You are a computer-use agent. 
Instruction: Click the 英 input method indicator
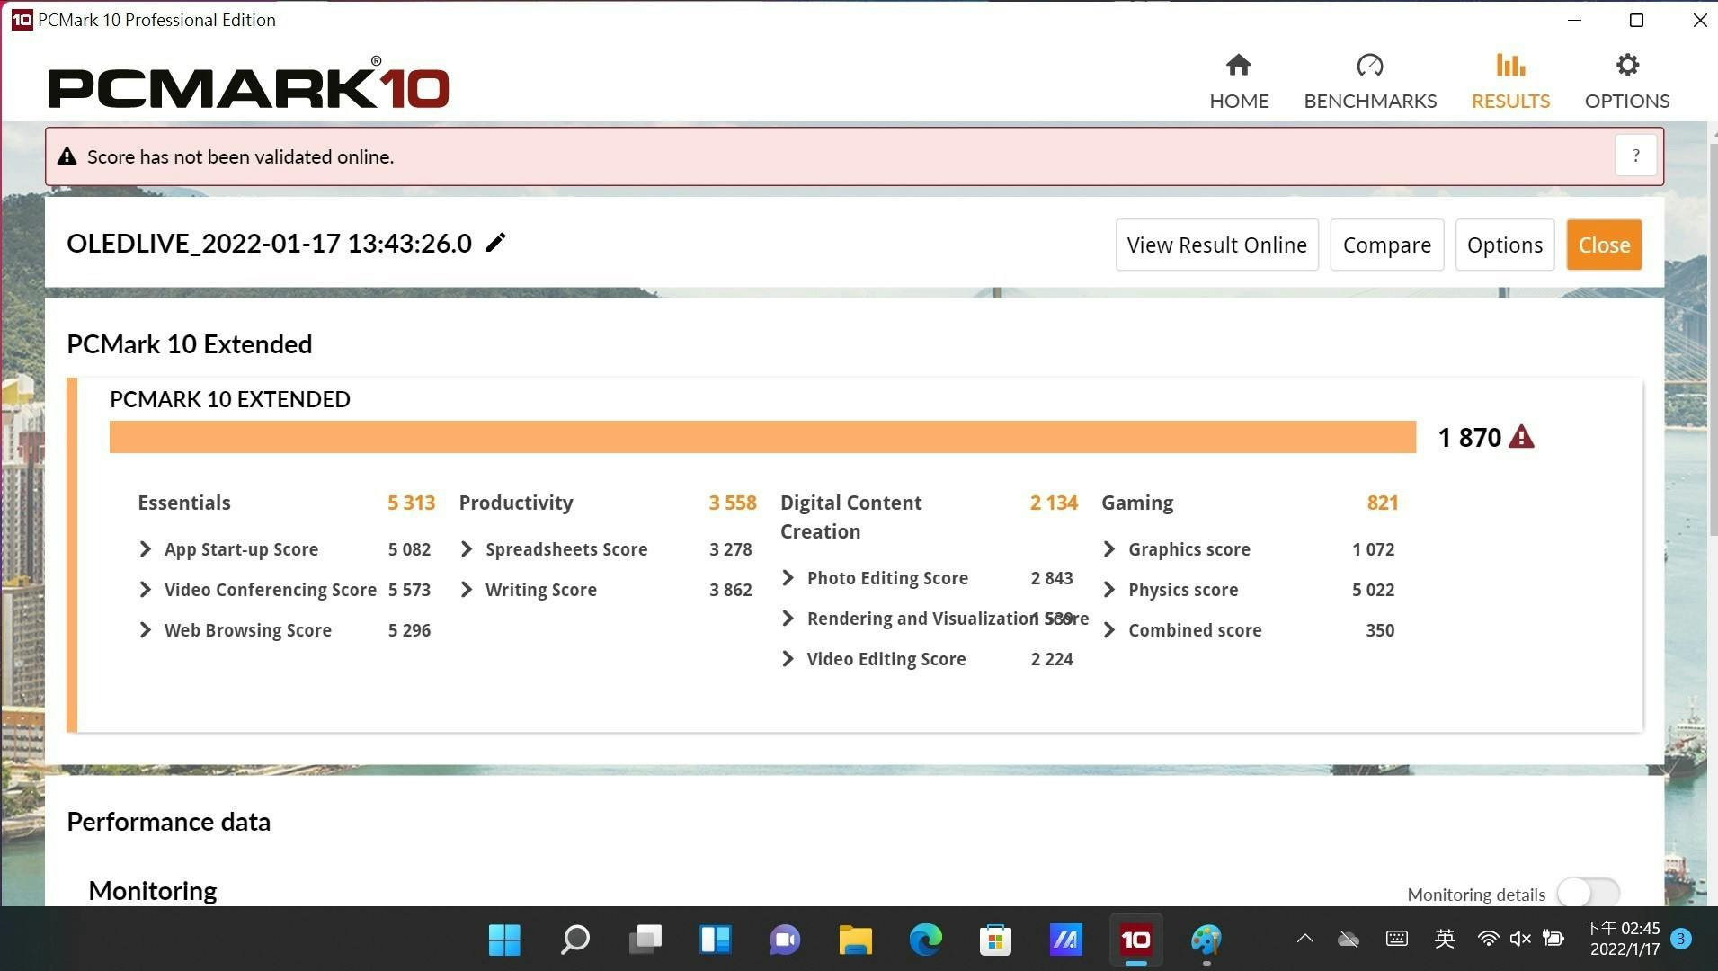(x=1444, y=939)
